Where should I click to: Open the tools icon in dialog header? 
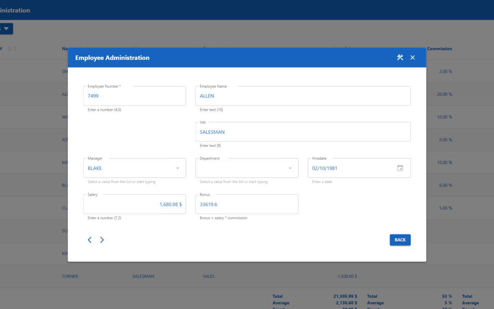point(400,57)
